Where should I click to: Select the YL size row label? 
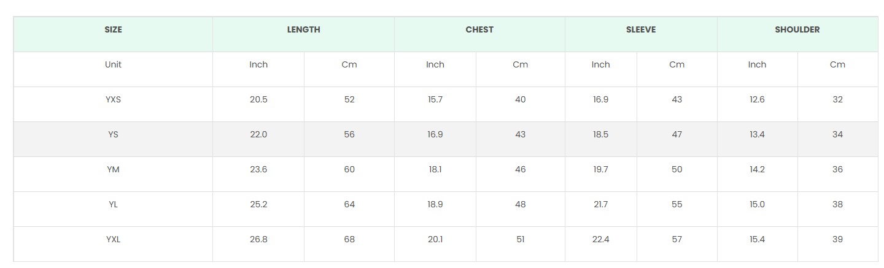[113, 204]
